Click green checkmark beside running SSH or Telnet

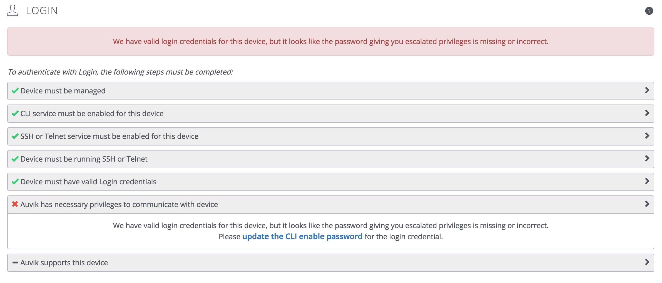pyautogui.click(x=15, y=159)
